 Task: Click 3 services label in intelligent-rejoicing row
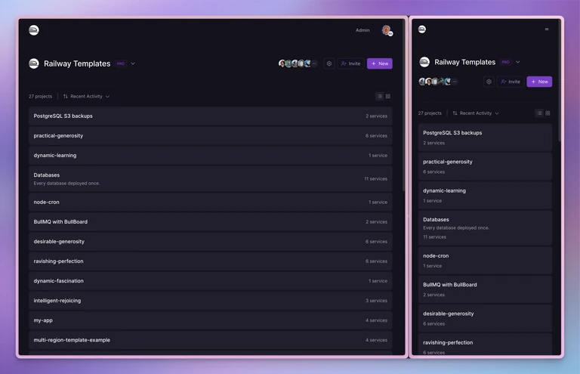tap(376, 301)
